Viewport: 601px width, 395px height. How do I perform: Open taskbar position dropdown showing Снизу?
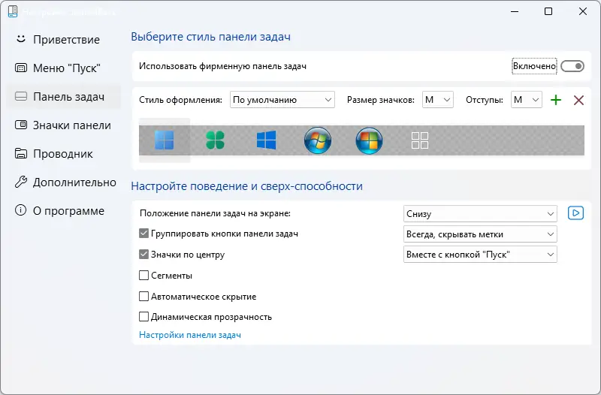pos(480,213)
